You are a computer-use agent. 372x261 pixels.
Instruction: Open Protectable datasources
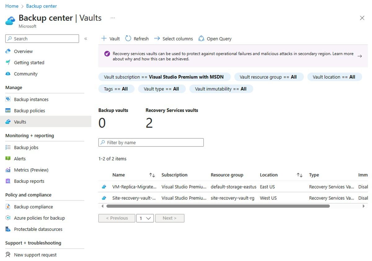click(x=38, y=229)
